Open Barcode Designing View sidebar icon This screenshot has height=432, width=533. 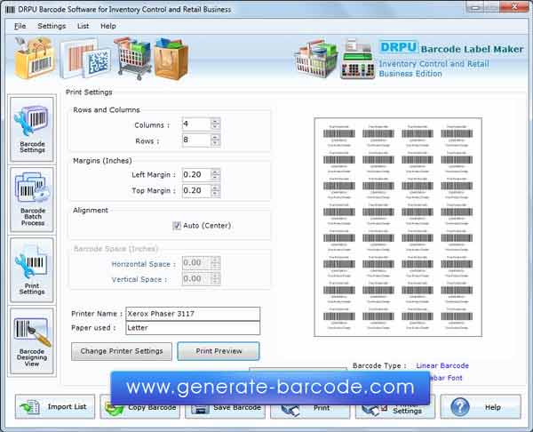pos(32,341)
